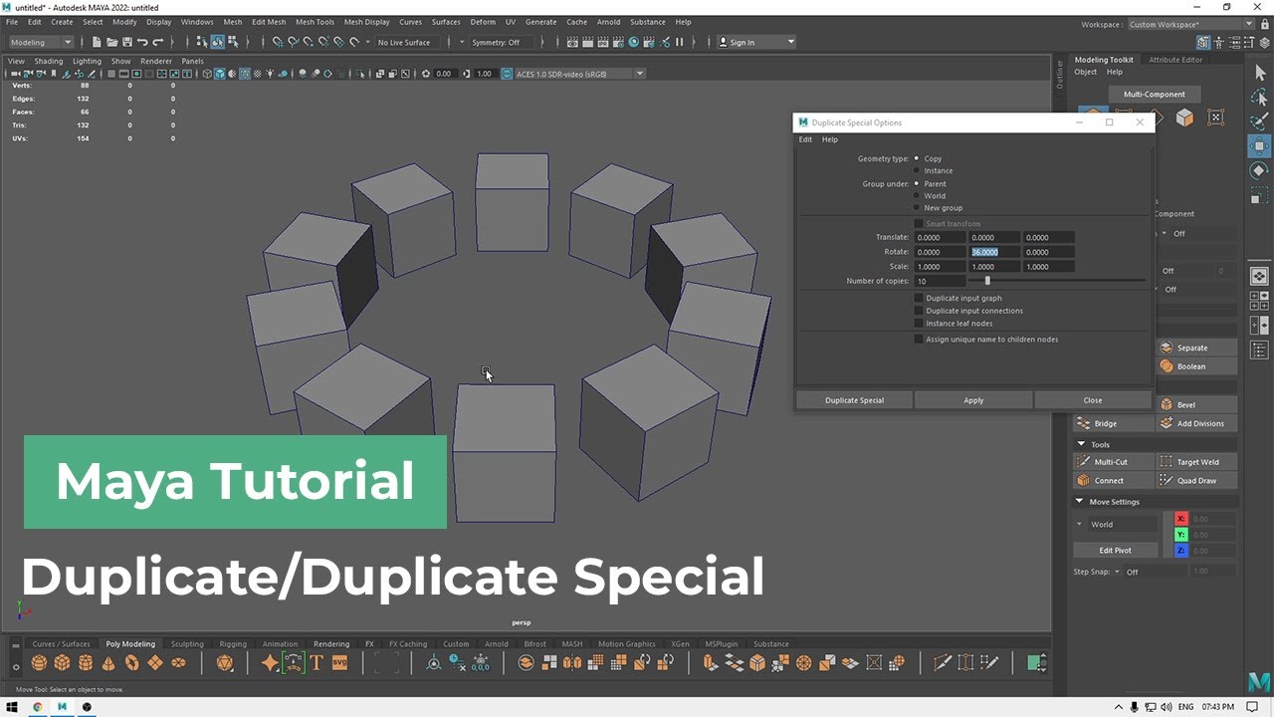The width and height of the screenshot is (1274, 717).
Task: Collapse the Tools section in Modeling Toolkit
Action: [1081, 445]
